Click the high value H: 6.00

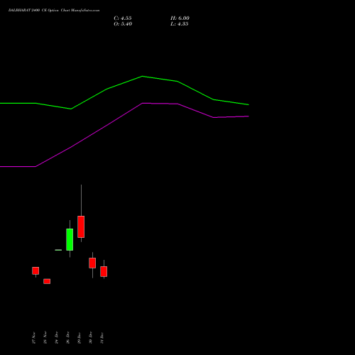tap(180, 18)
